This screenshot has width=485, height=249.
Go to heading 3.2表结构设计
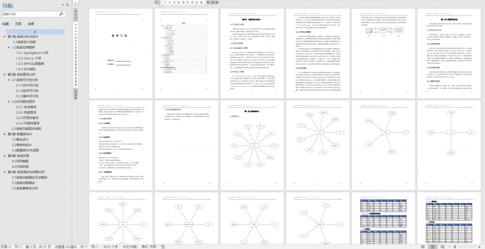(x=22, y=145)
